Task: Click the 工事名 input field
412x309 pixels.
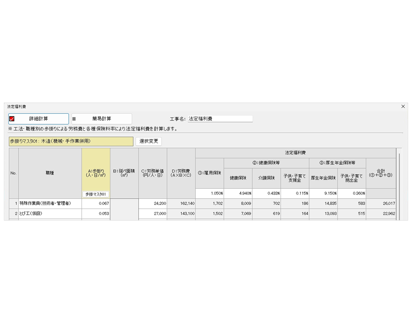Action: [x=220, y=119]
